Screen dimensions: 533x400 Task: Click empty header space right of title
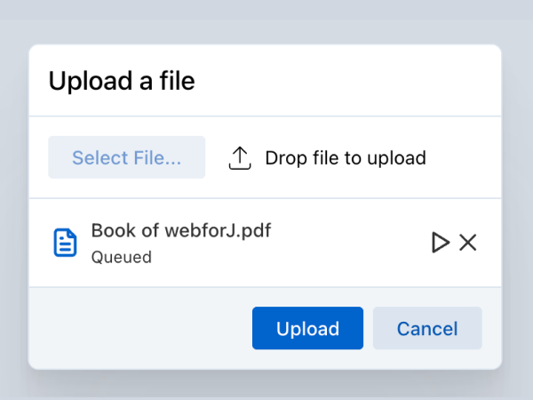(355, 82)
